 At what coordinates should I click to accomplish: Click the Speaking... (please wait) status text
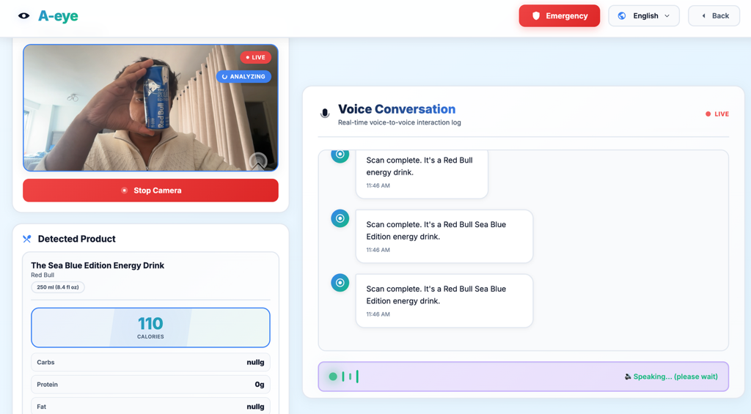(675, 377)
